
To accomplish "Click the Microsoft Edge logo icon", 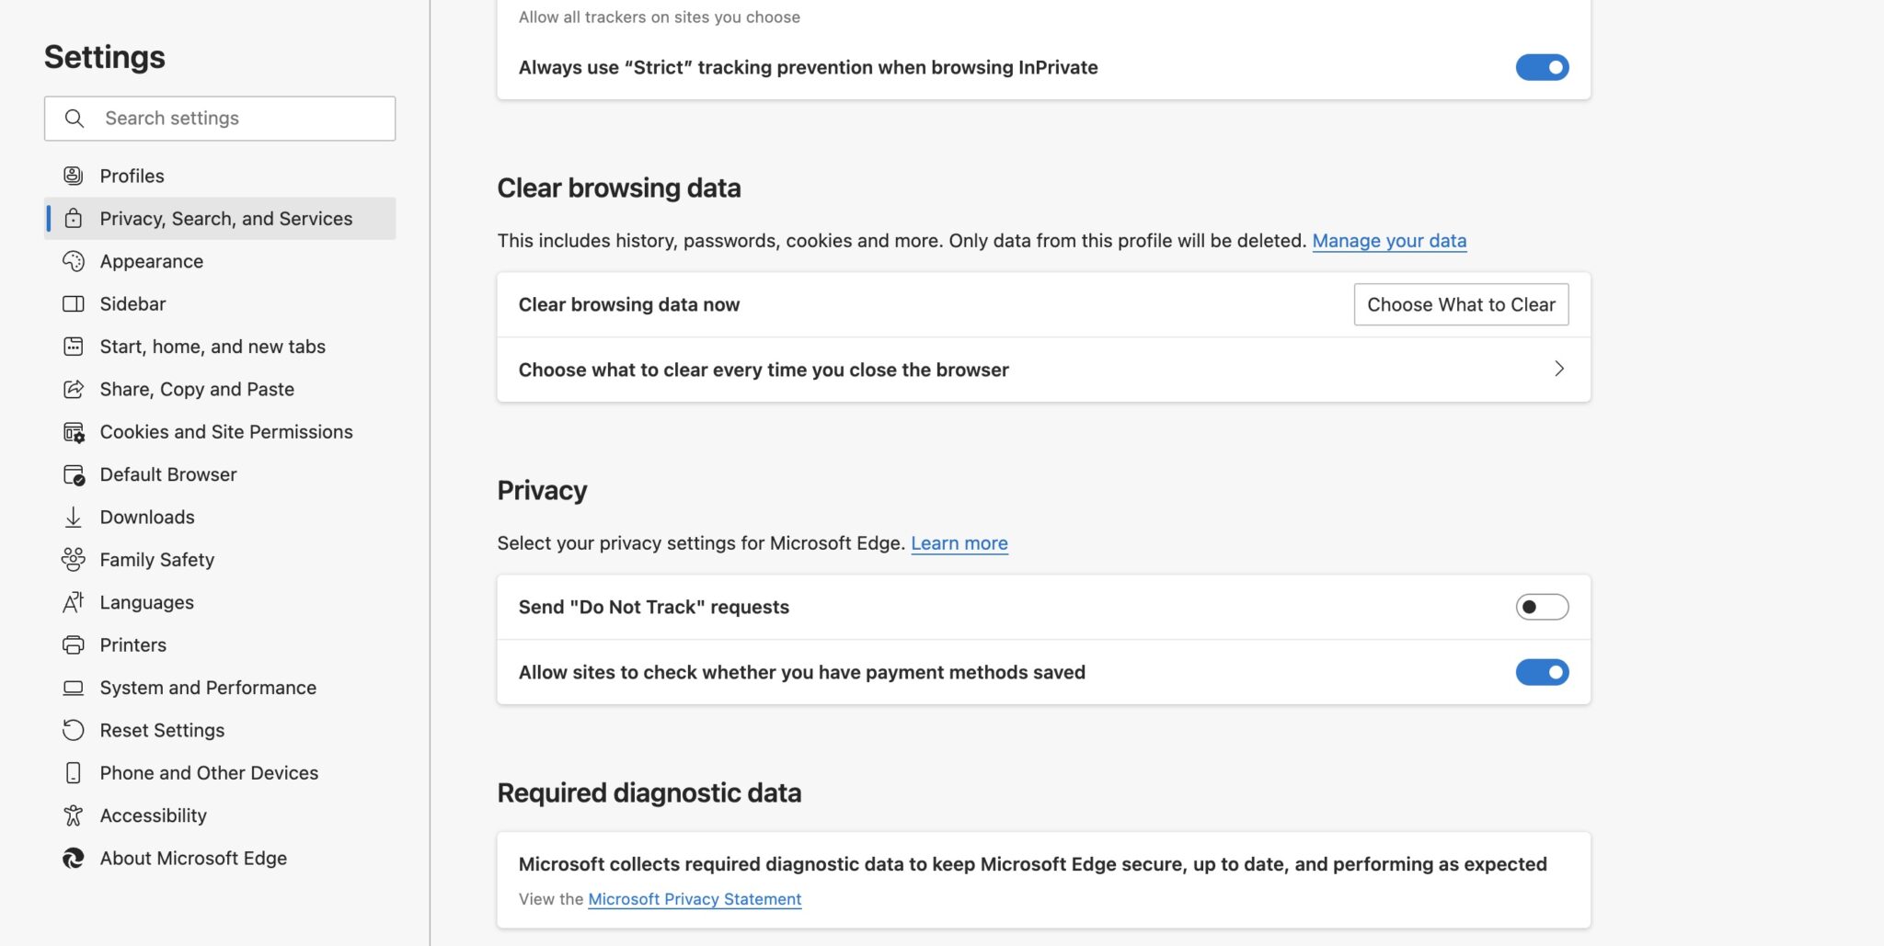I will pos(75,858).
